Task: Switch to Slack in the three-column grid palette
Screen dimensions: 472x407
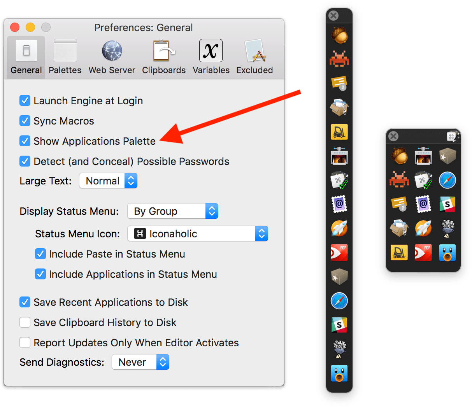Action: pyautogui.click(x=447, y=204)
